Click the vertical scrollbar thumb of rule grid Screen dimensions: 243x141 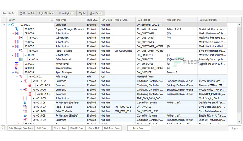[239, 69]
